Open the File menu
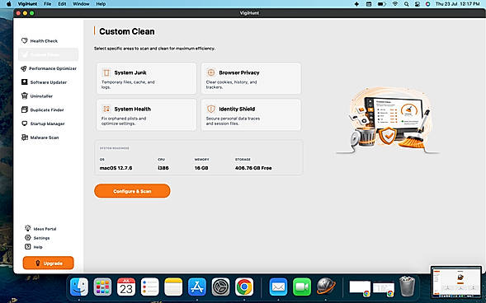This screenshot has height=303, width=486. click(x=47, y=4)
